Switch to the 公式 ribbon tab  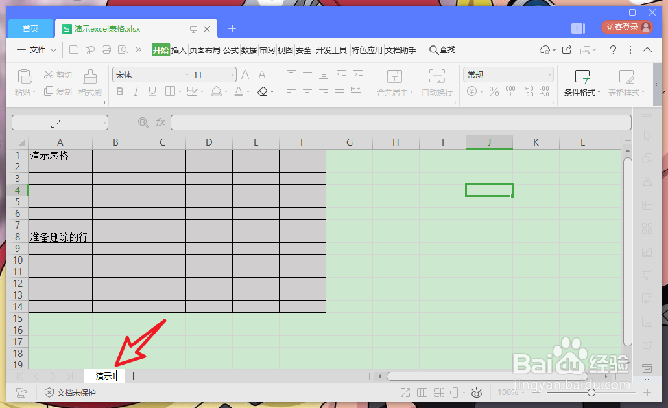tap(230, 51)
